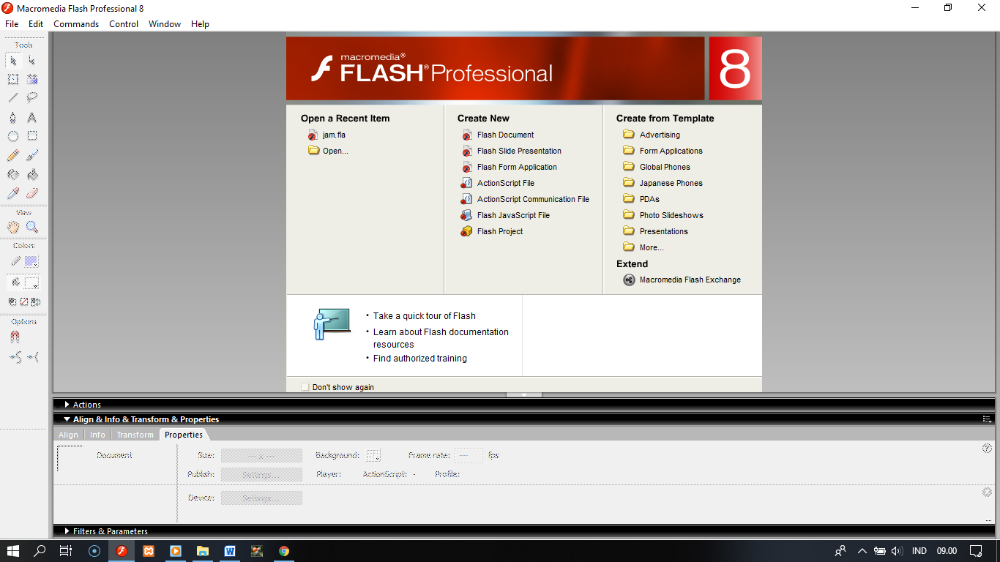
Task: Expand the Filters & Parameters panel
Action: [x=67, y=531]
